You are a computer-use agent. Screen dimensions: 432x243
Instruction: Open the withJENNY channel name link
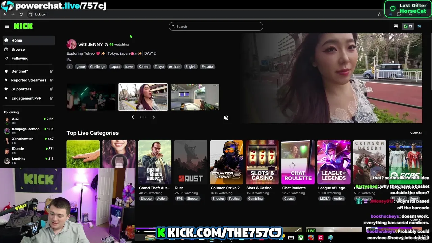point(90,44)
